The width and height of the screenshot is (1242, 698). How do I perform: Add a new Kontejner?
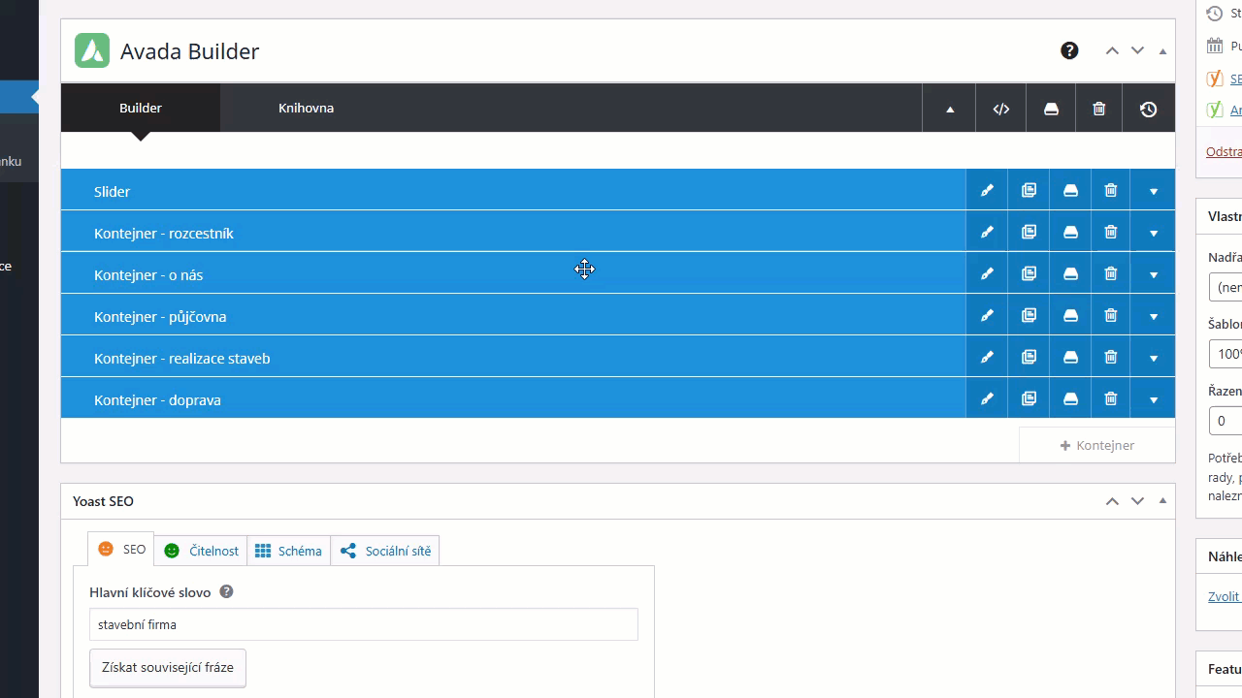pos(1097,445)
